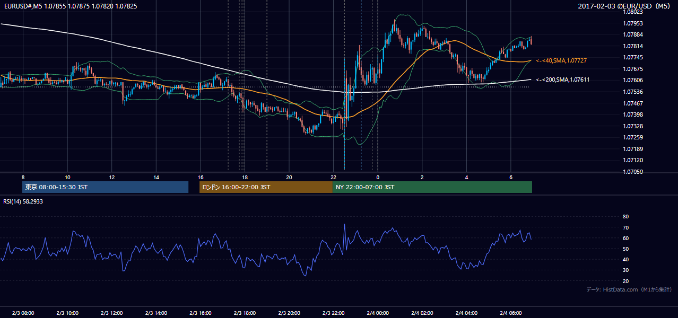Click the 2017-02-03 EUR/USD (M5) heading

(x=624, y=6)
